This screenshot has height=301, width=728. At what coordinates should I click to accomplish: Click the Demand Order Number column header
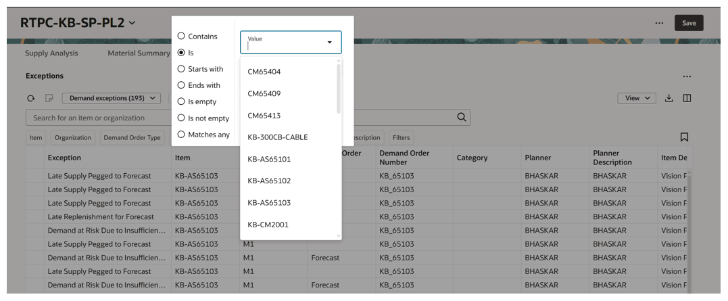coord(404,158)
